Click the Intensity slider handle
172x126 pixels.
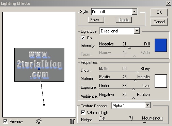[x=129, y=48]
